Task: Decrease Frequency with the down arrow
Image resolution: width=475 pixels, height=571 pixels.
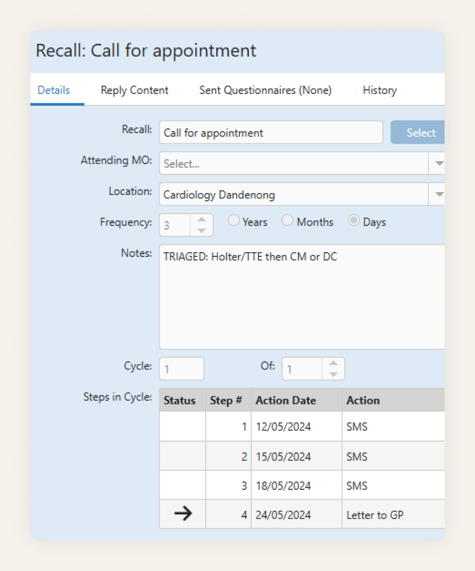Action: pos(202,230)
